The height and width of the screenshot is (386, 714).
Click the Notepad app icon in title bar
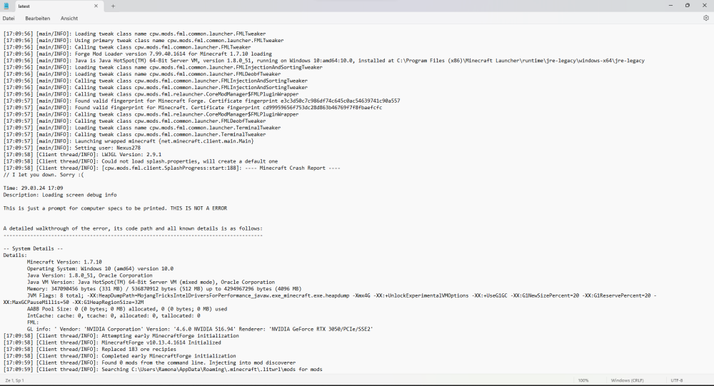(x=6, y=6)
